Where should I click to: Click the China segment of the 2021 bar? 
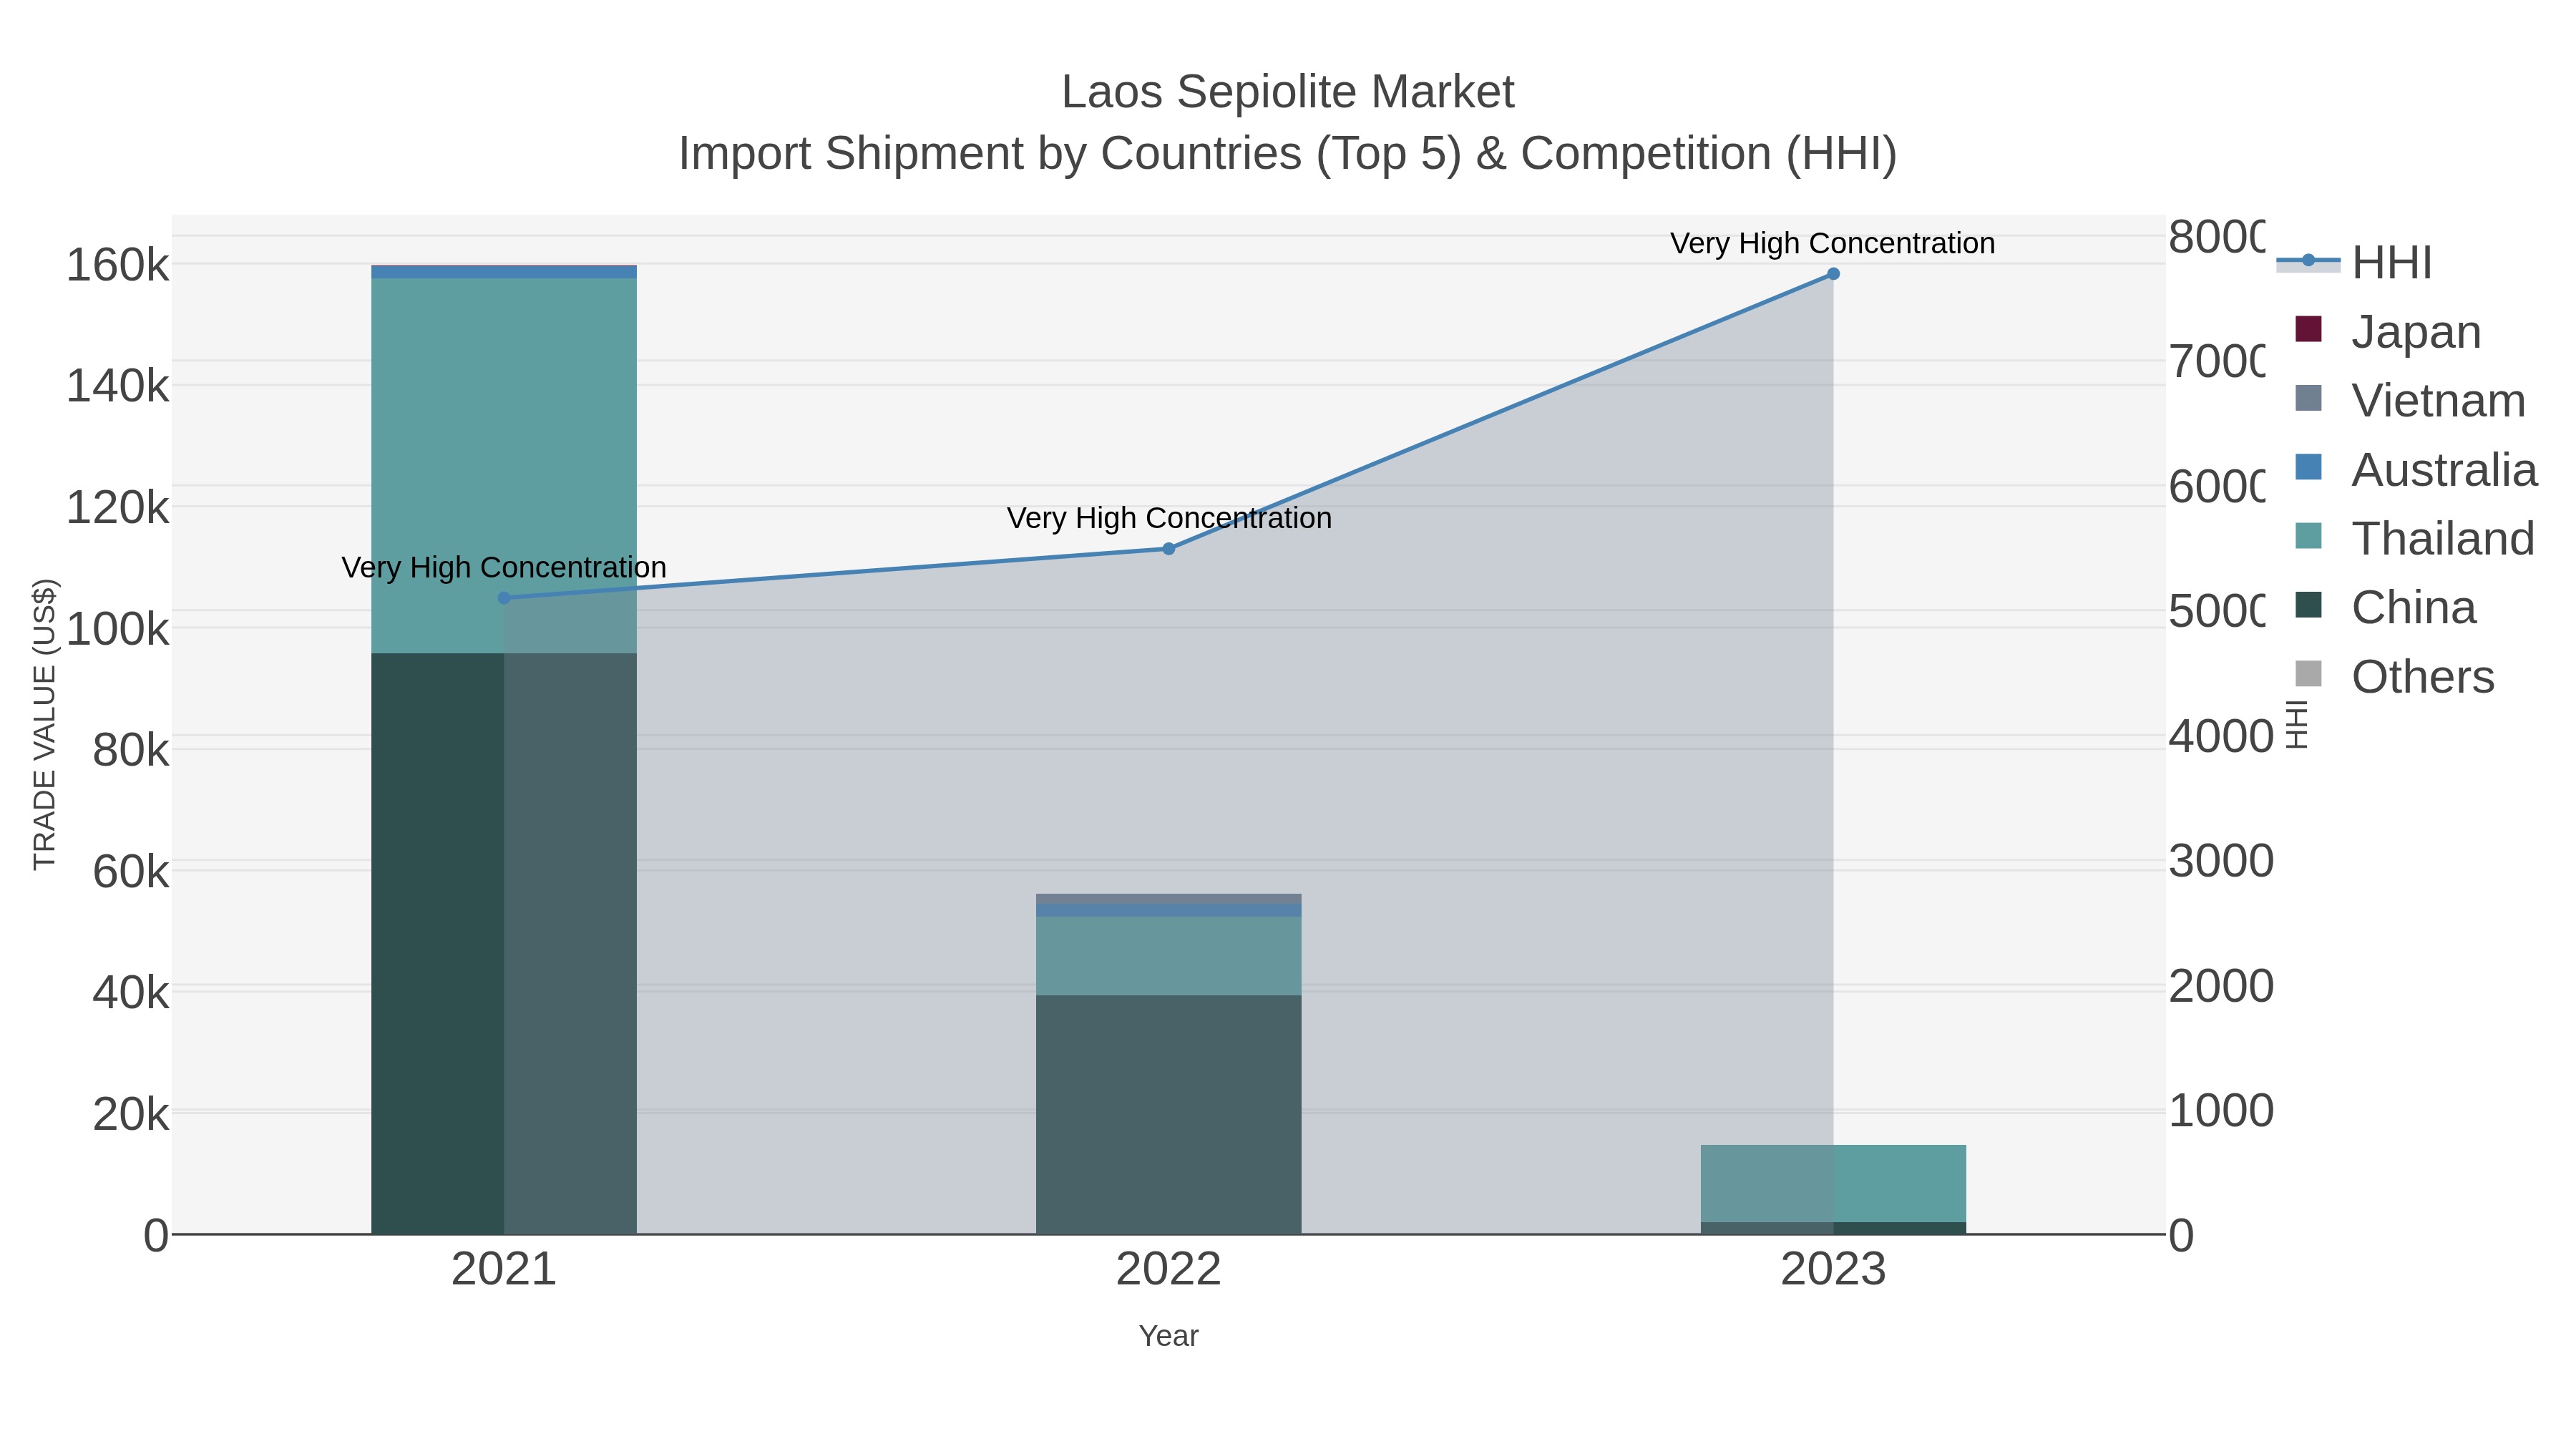(x=504, y=943)
